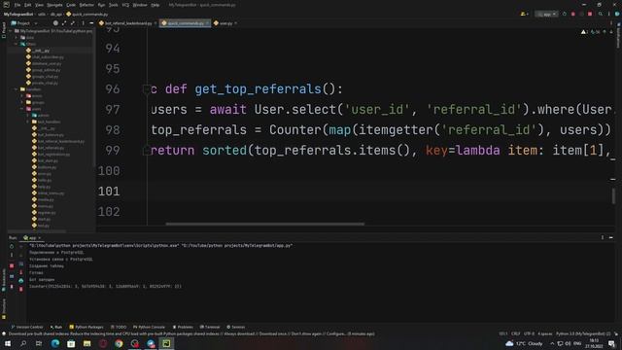Open the Problems tool window

183,327
